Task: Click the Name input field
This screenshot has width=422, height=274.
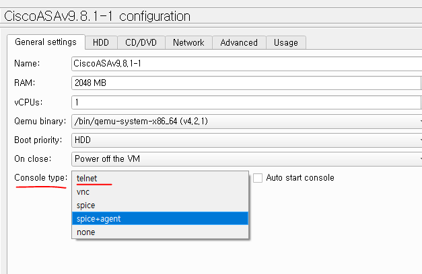Action: pos(246,64)
